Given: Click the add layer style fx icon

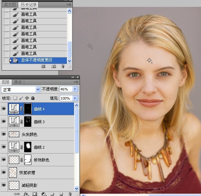Looking at the screenshot, I should 26,194.
